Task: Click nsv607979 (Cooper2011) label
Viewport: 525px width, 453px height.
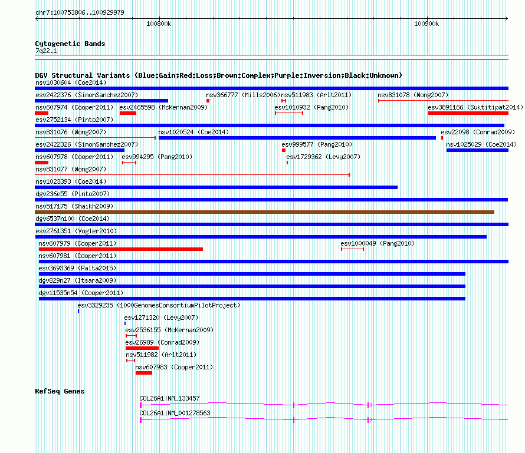Action: (77, 243)
